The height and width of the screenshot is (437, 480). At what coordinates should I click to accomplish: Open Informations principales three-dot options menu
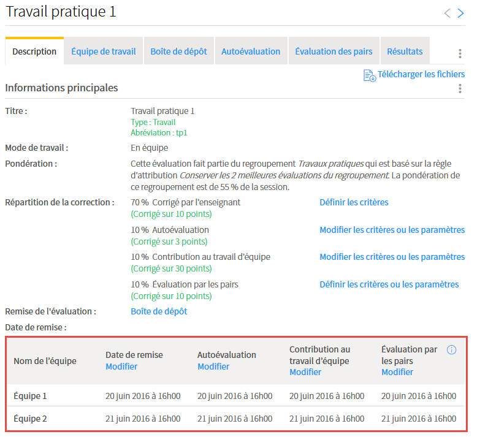coord(460,89)
